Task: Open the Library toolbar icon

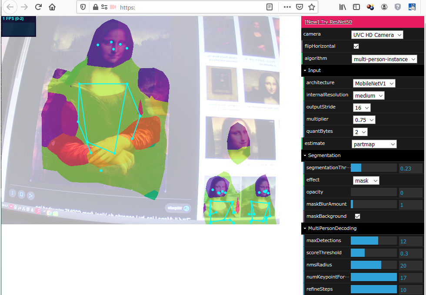Action: (x=343, y=7)
